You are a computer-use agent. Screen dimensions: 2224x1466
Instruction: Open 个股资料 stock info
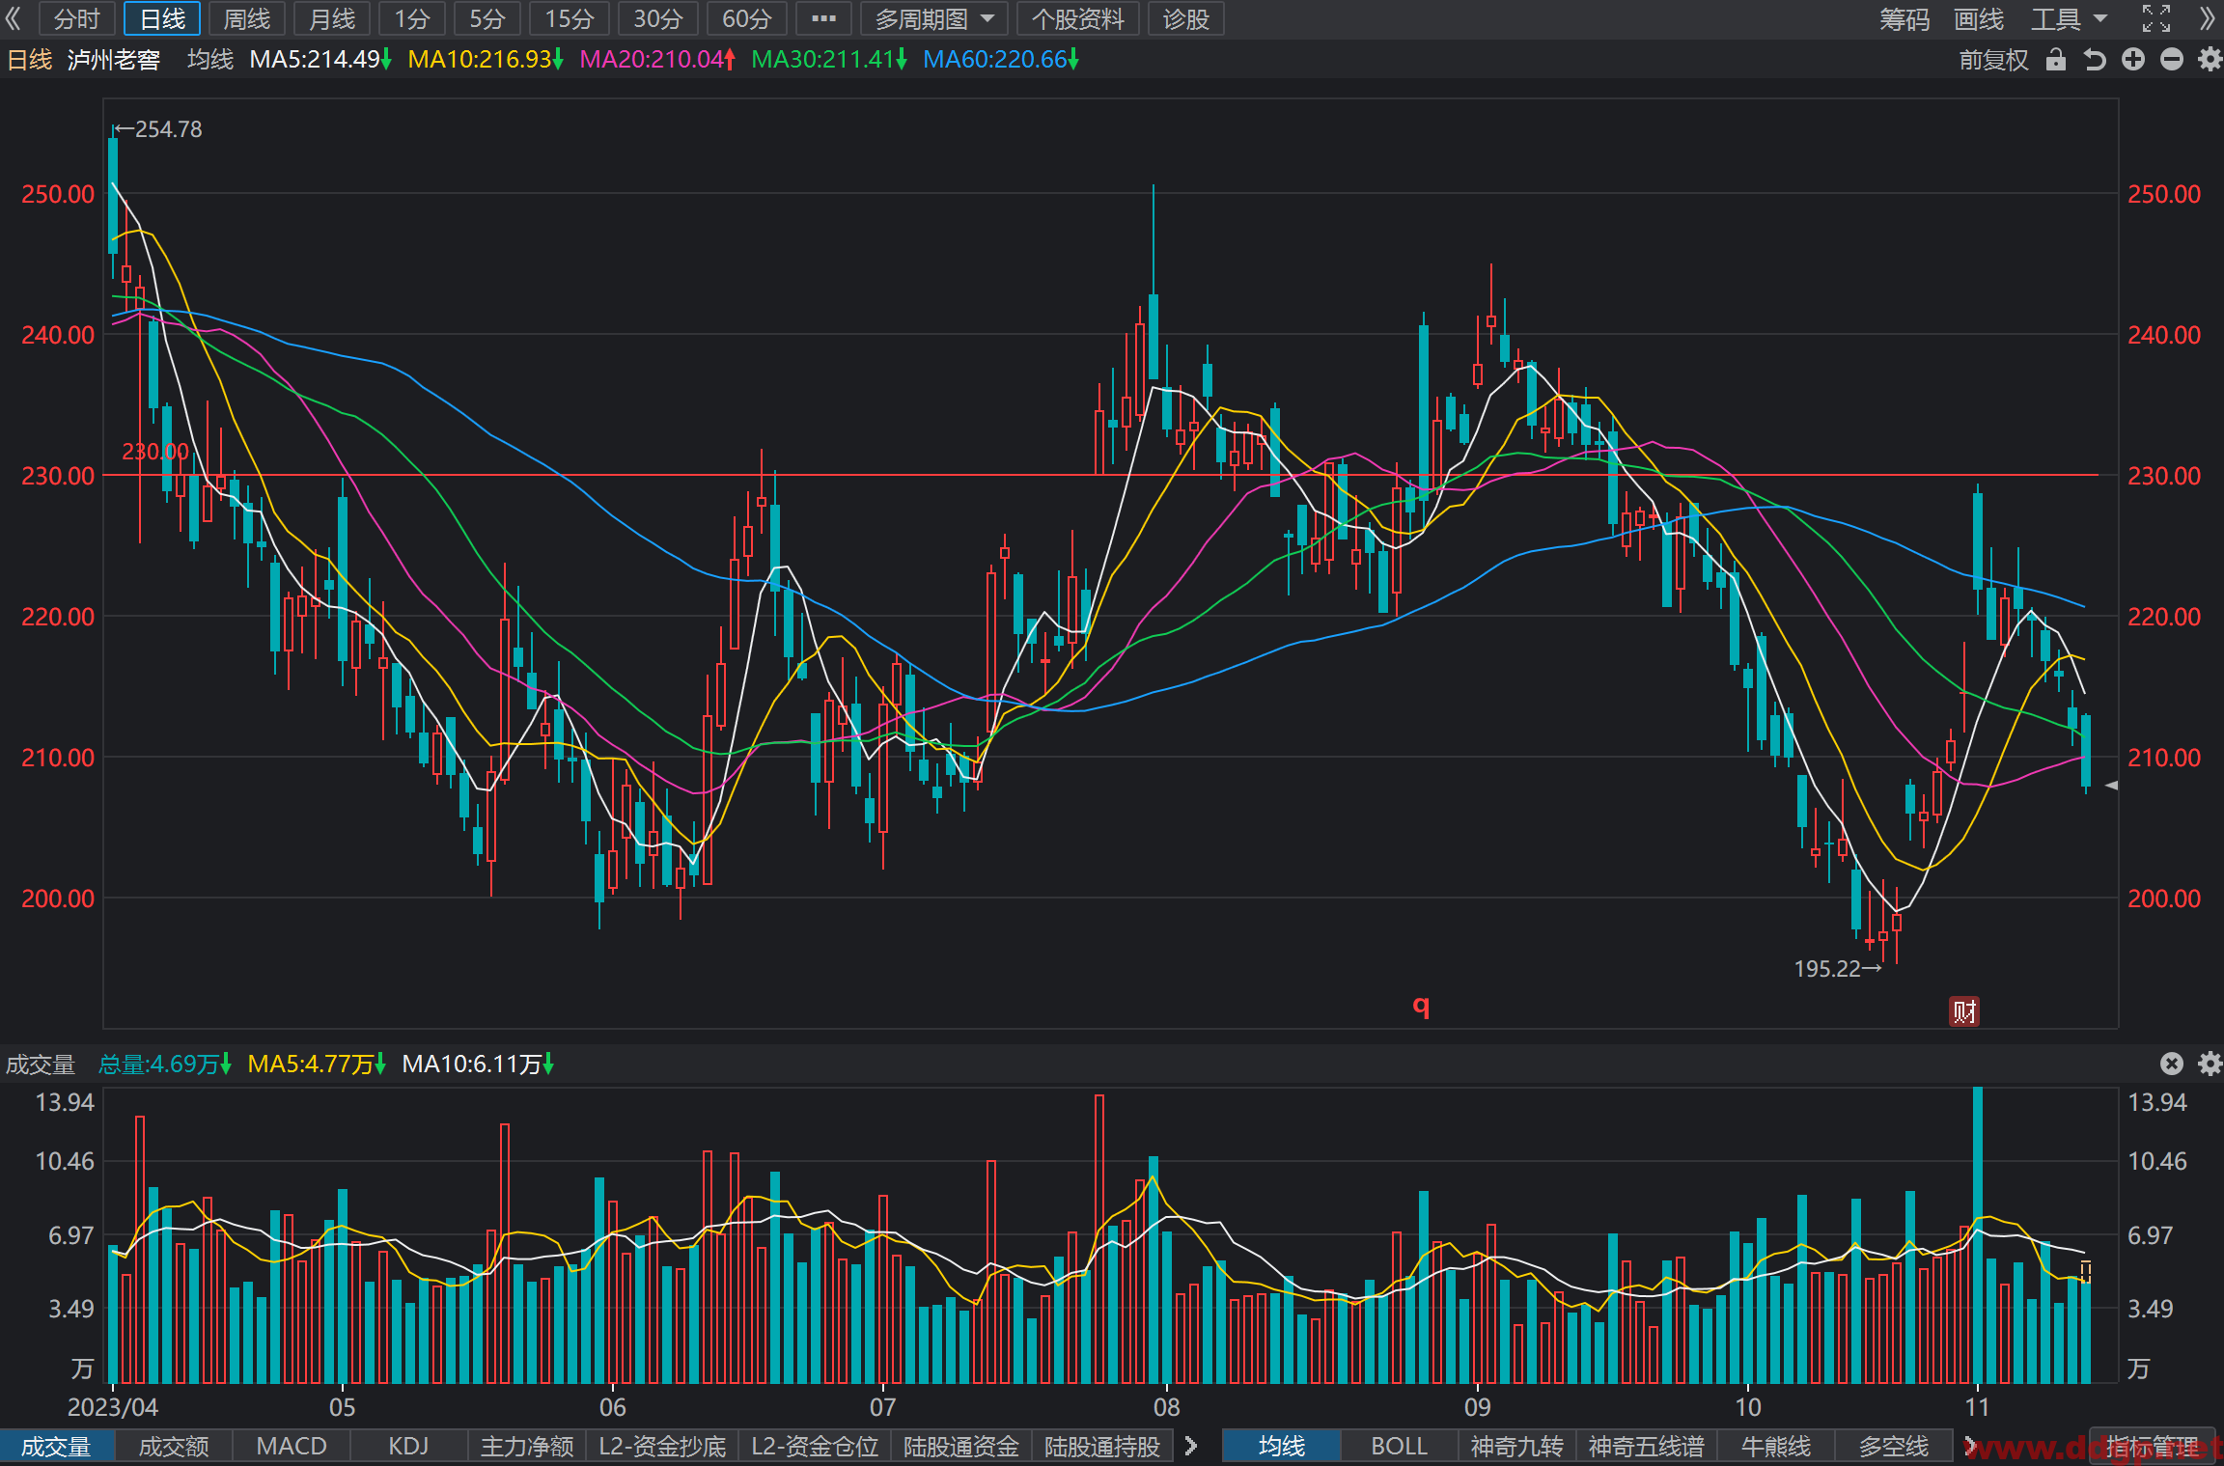point(1078,18)
